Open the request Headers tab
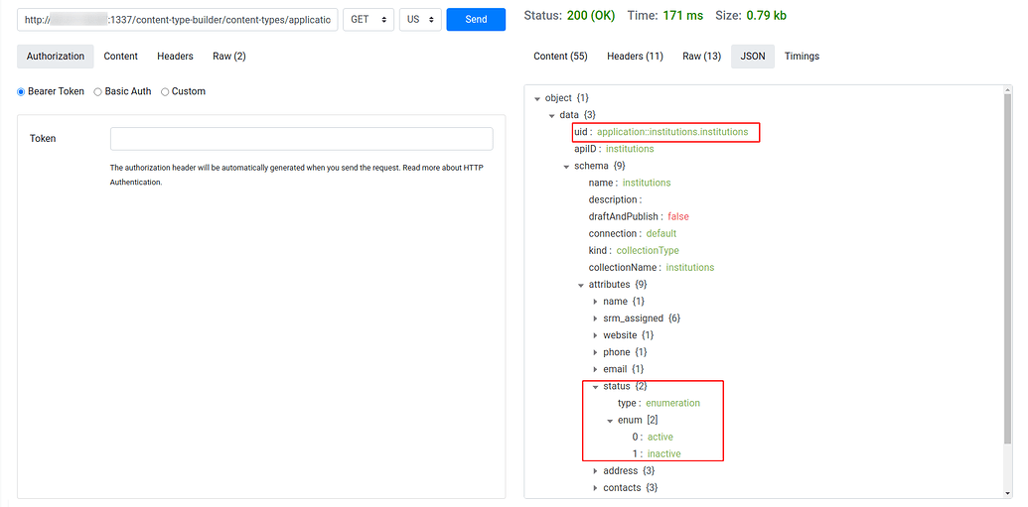 pyautogui.click(x=175, y=57)
